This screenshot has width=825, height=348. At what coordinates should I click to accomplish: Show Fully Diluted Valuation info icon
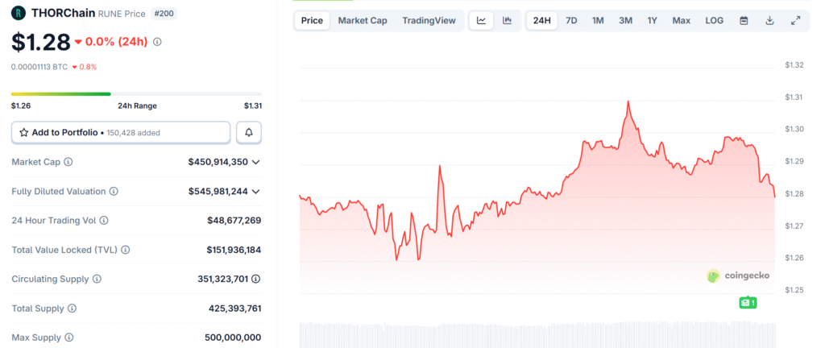[x=114, y=192]
